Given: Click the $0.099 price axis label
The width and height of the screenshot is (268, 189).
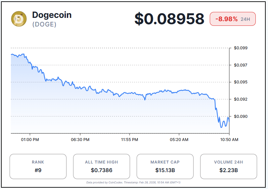Looking at the screenshot, I should click(x=241, y=48).
